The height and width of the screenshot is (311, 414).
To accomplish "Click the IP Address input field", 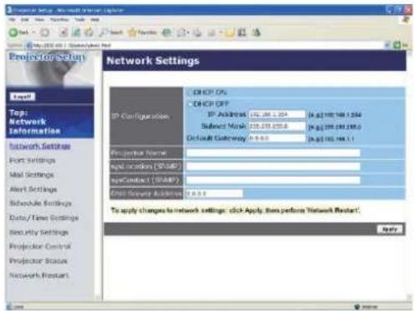I will [277, 114].
